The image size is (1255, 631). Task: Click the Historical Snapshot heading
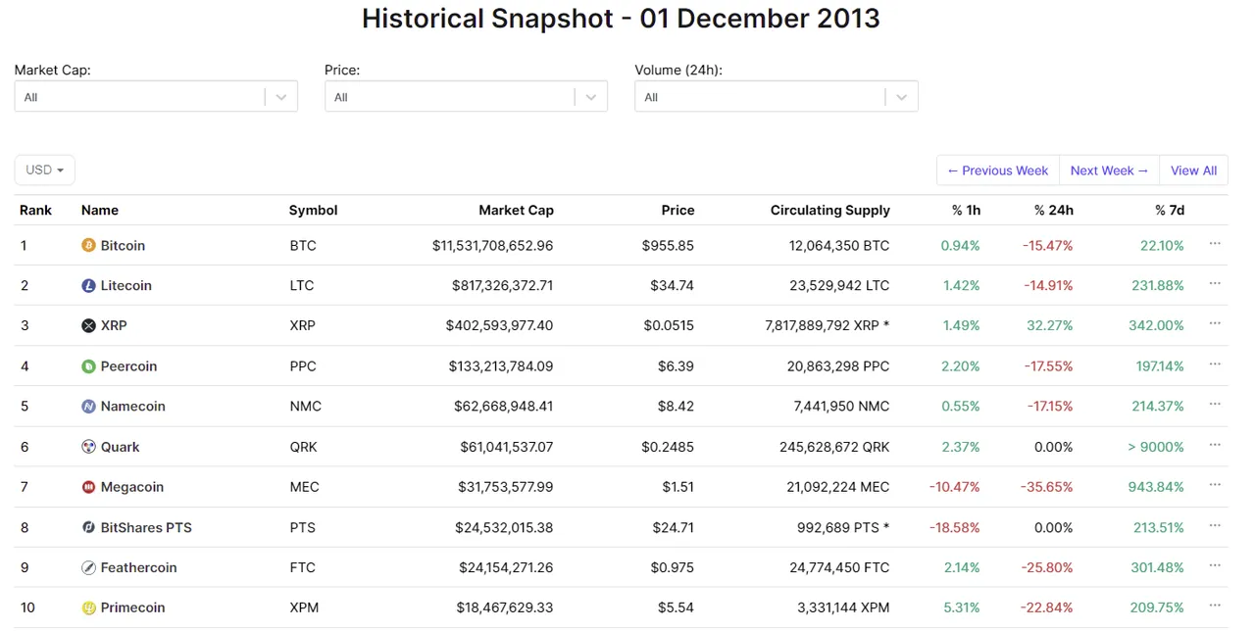coord(621,18)
